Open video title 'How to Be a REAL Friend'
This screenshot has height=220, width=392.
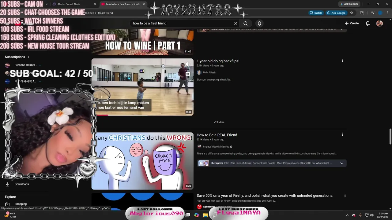point(217,135)
